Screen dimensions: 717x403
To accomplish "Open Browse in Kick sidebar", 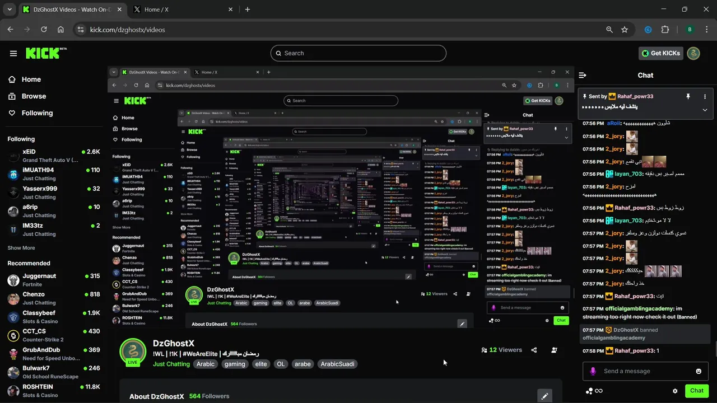I will [27, 96].
